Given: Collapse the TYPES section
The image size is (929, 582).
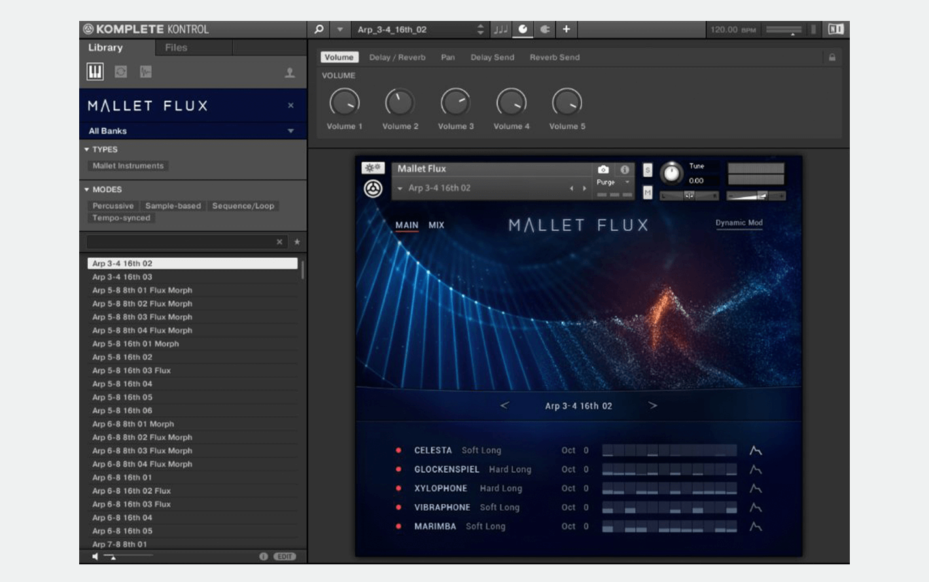Looking at the screenshot, I should coord(86,150).
